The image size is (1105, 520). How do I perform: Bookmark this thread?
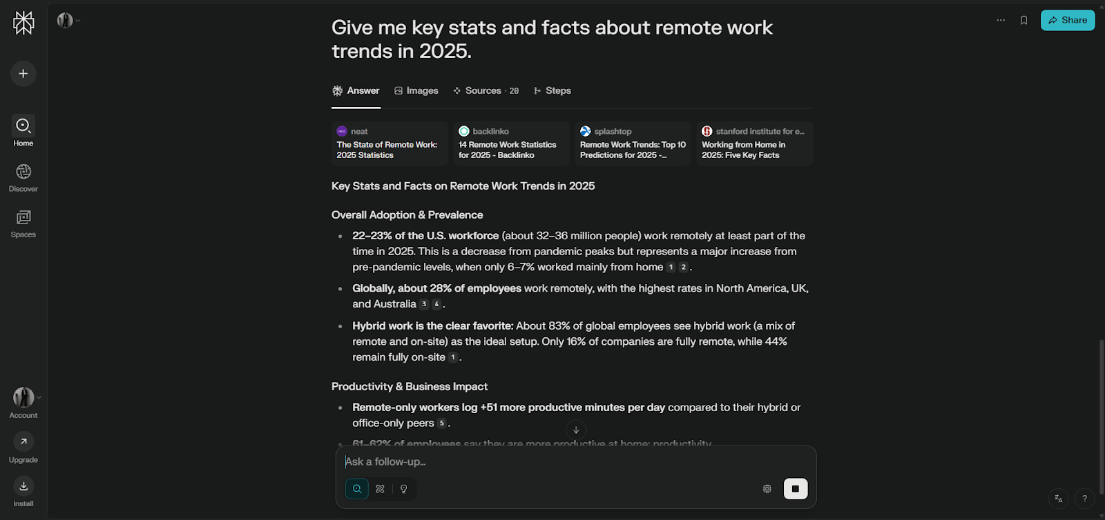[x=1024, y=21]
